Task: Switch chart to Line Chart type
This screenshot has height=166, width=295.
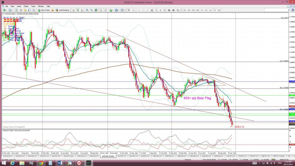Action: 82,10
